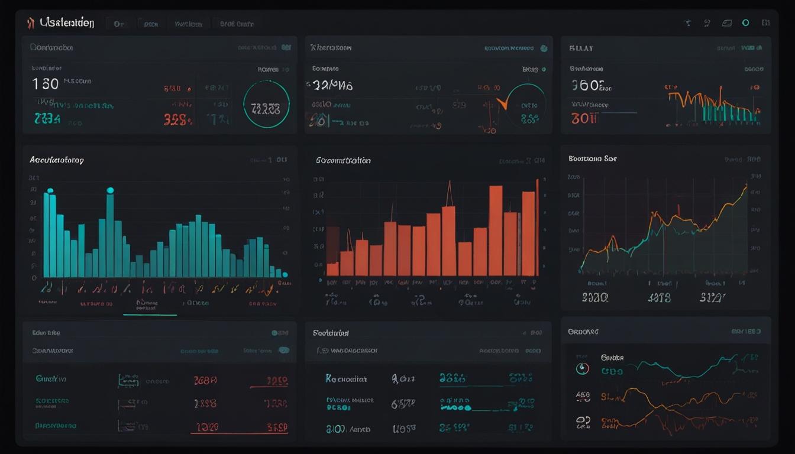Click the teal circle icon in top-right toolbar
The height and width of the screenshot is (454, 795).
[745, 23]
